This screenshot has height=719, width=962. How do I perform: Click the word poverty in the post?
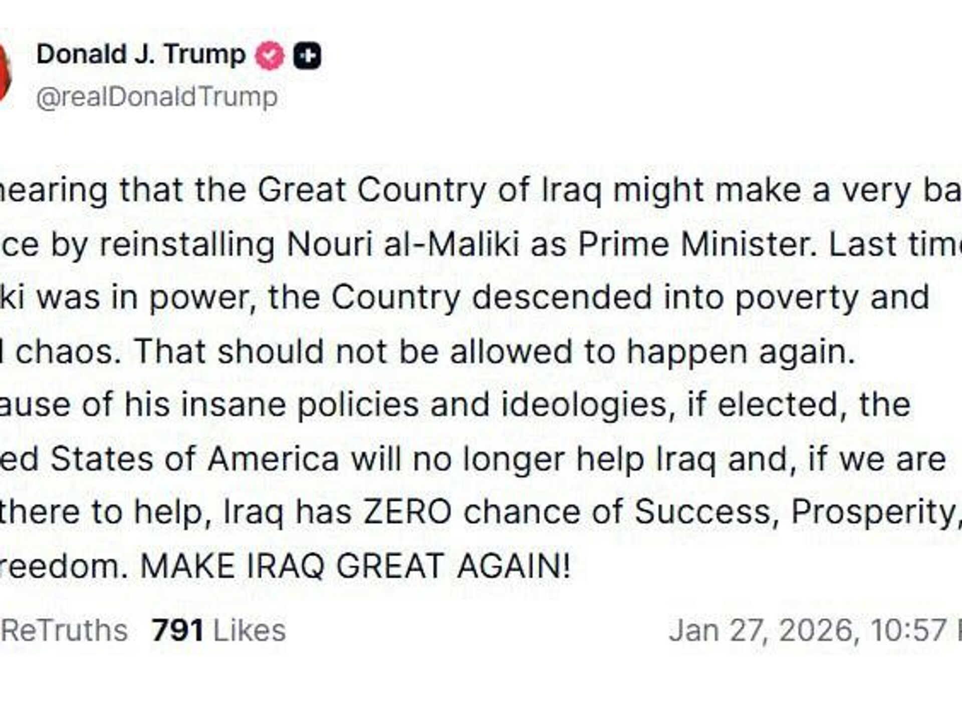(x=791, y=297)
